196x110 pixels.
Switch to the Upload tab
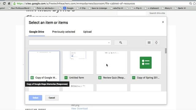[x=87, y=32]
